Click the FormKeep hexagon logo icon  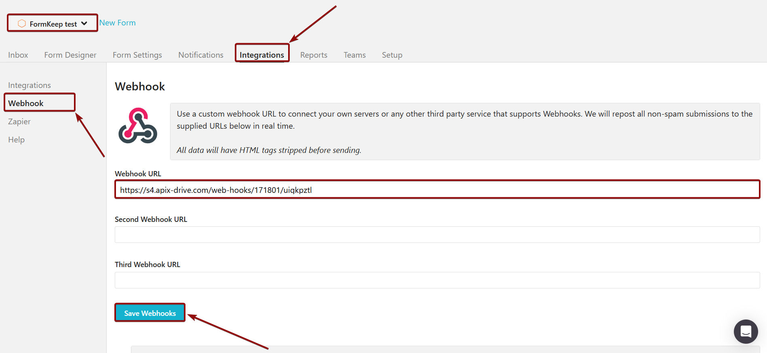point(22,23)
